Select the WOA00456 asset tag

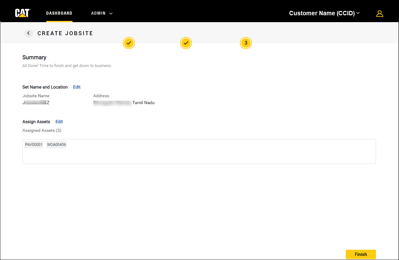[x=56, y=145]
